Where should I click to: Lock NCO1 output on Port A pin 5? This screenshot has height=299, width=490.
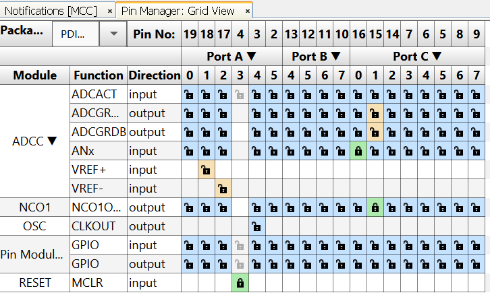click(x=273, y=207)
